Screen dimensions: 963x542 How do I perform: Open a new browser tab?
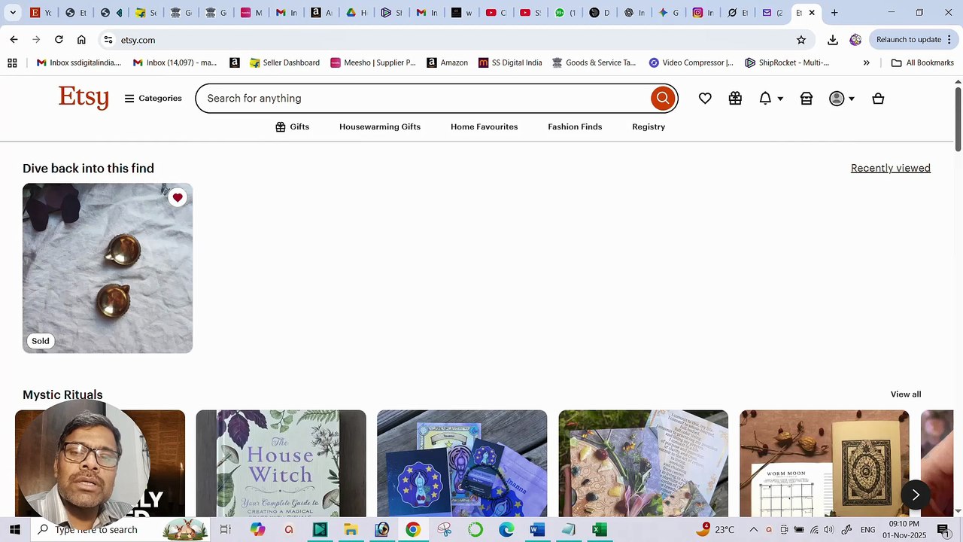point(834,13)
